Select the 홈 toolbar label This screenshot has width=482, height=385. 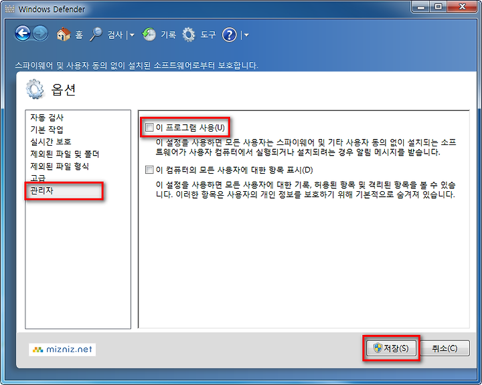pyautogui.click(x=79, y=35)
